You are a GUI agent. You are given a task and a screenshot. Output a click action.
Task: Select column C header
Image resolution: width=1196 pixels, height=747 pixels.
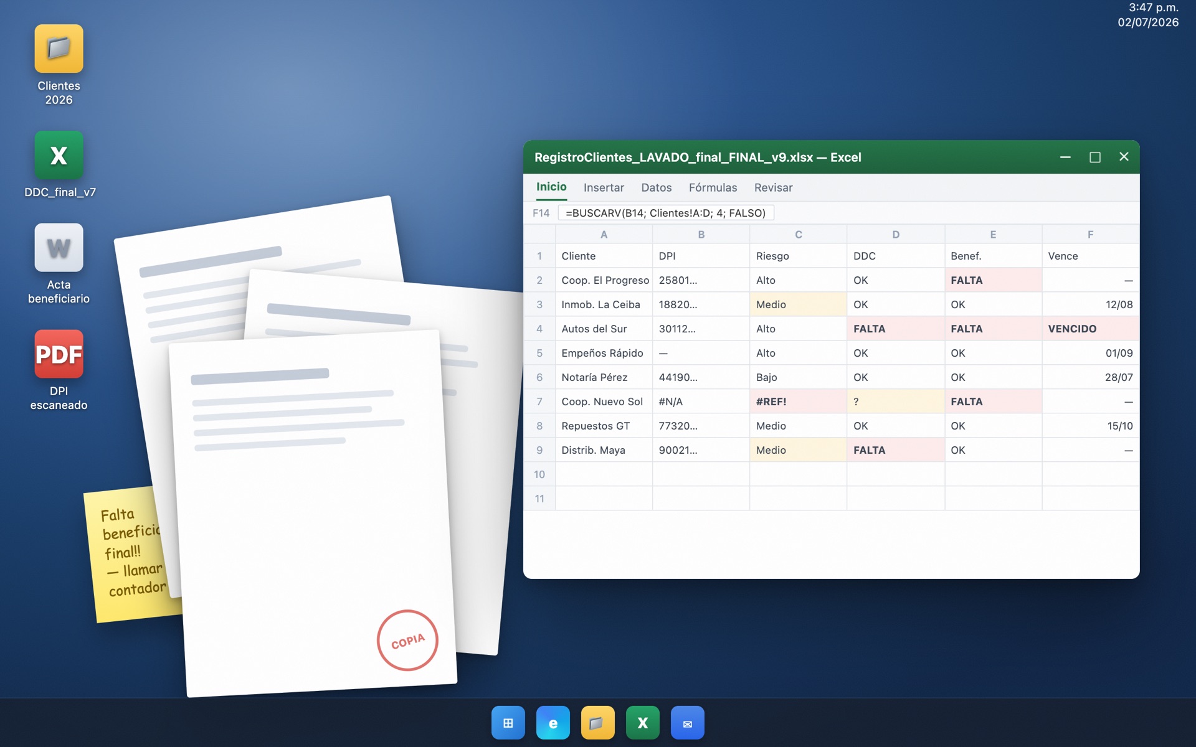pos(798,234)
